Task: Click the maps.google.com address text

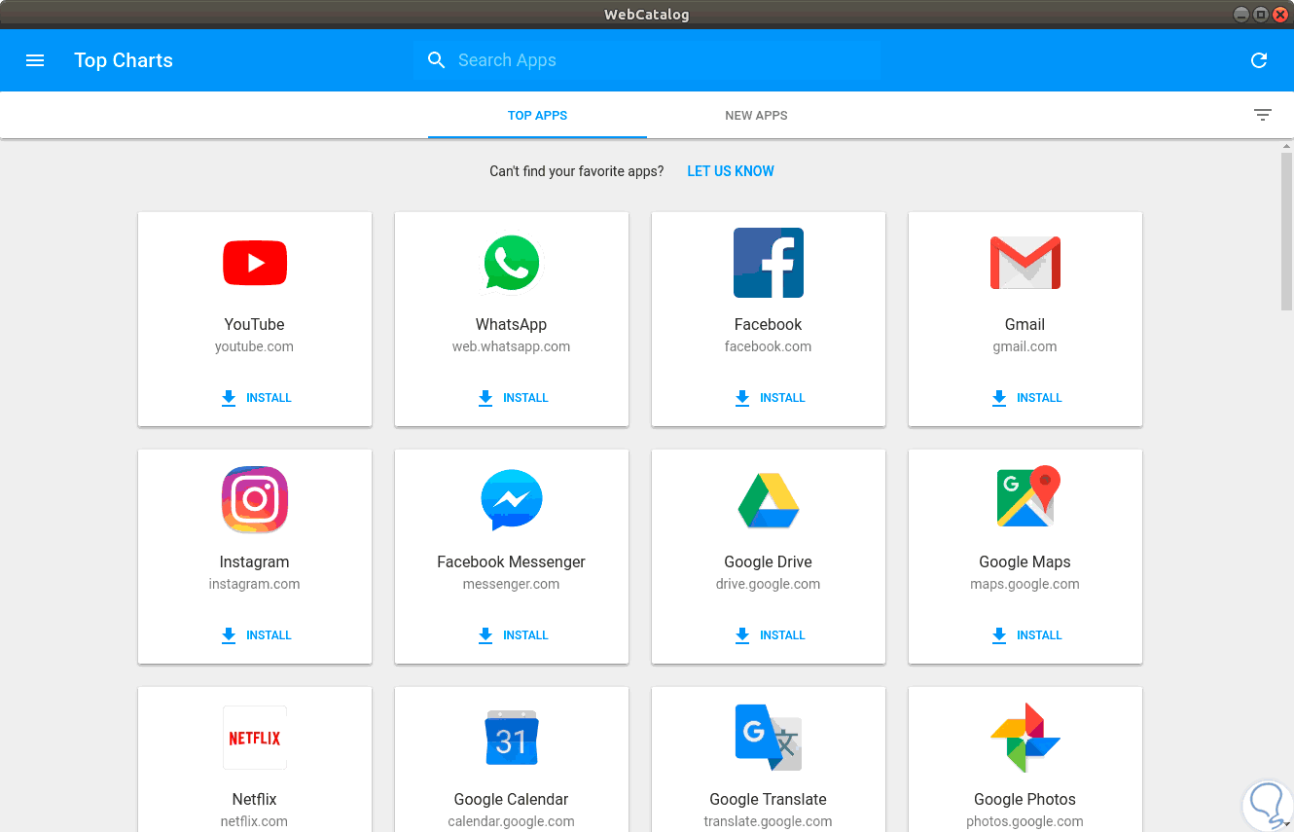Action: 1025,584
